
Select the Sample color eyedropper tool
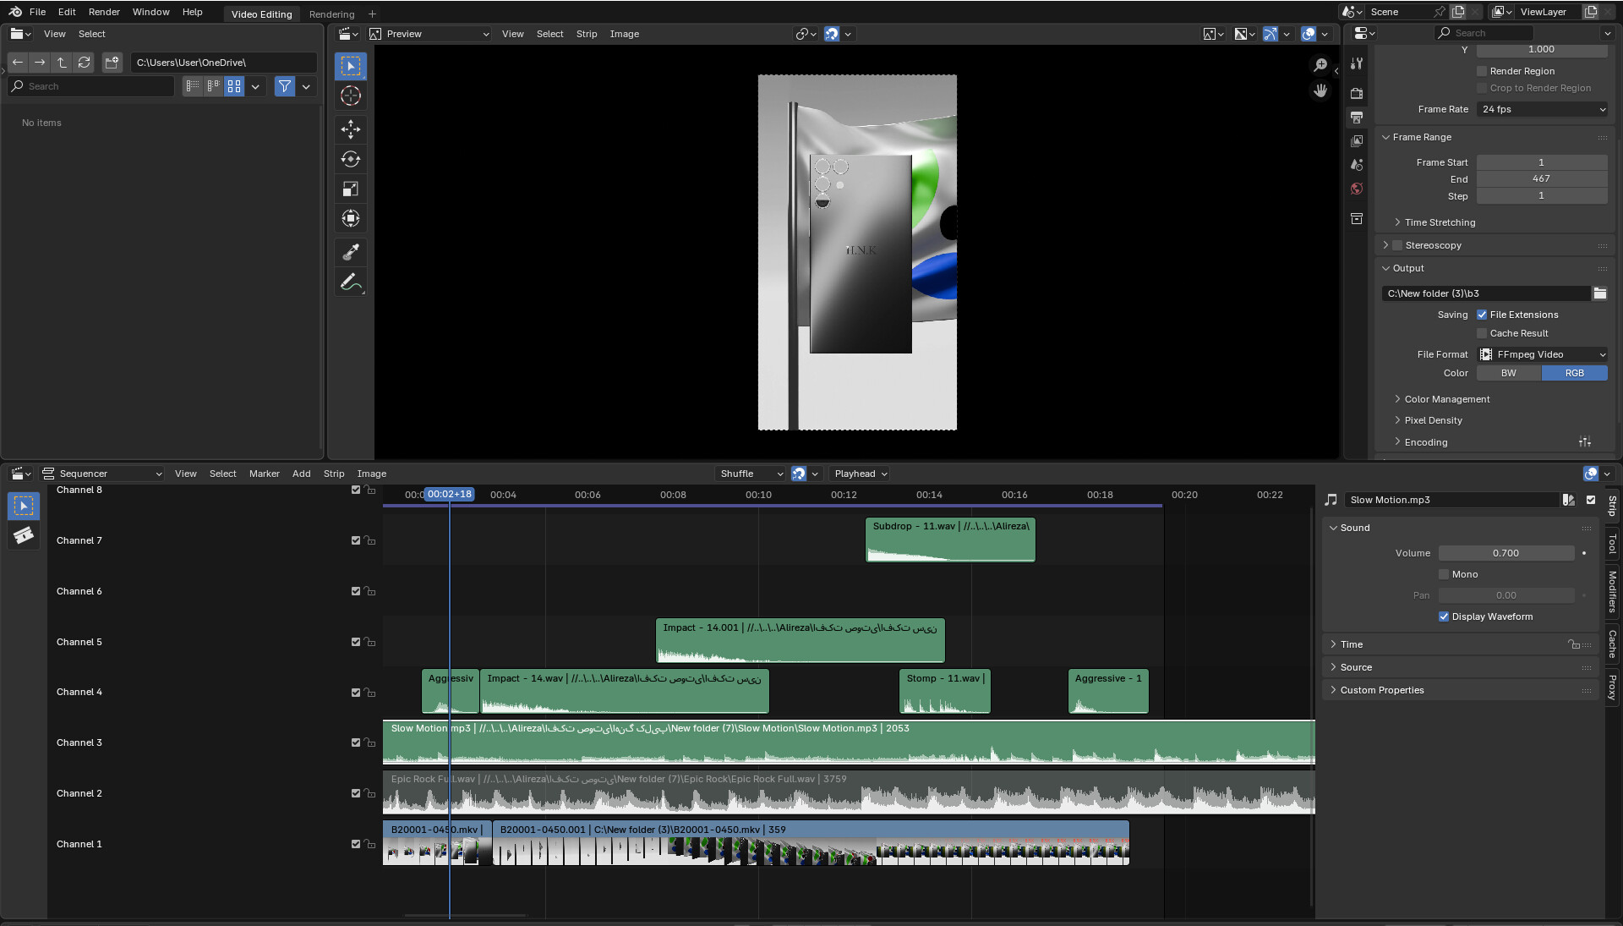(350, 252)
